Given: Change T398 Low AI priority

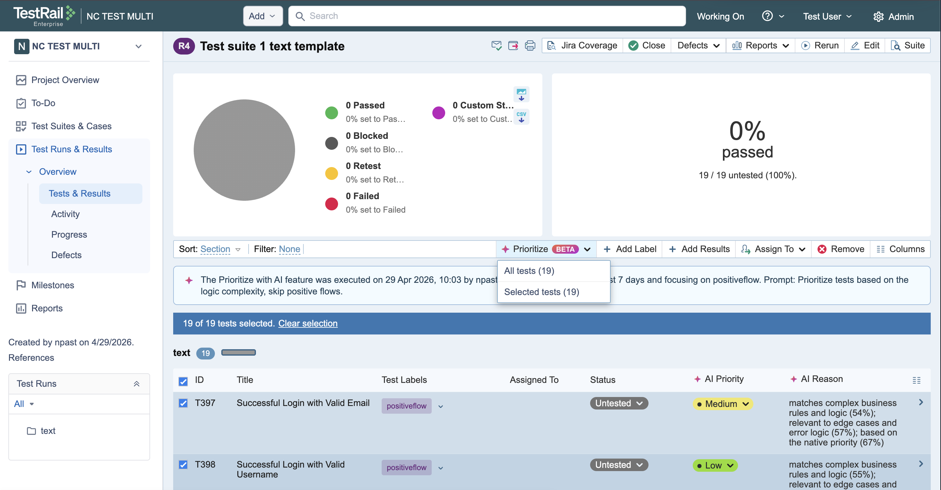Looking at the screenshot, I should pyautogui.click(x=715, y=465).
